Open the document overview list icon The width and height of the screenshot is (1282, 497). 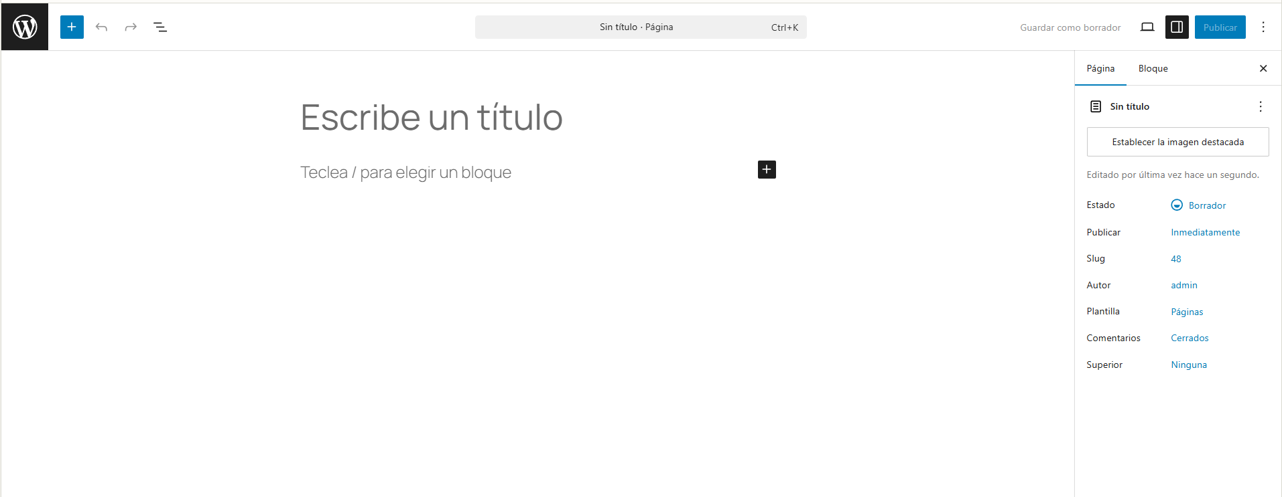(x=160, y=27)
